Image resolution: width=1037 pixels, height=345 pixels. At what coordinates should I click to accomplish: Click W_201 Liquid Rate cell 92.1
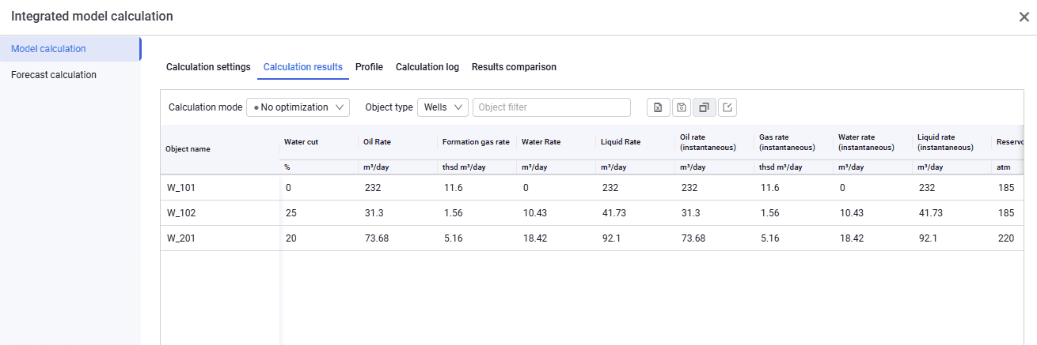coord(611,238)
